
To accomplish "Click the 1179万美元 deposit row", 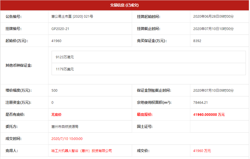I will click(x=148, y=69).
